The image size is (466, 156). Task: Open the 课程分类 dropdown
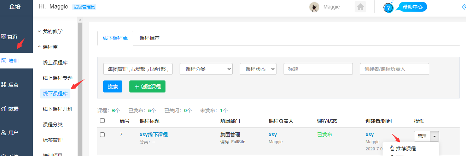206,69
